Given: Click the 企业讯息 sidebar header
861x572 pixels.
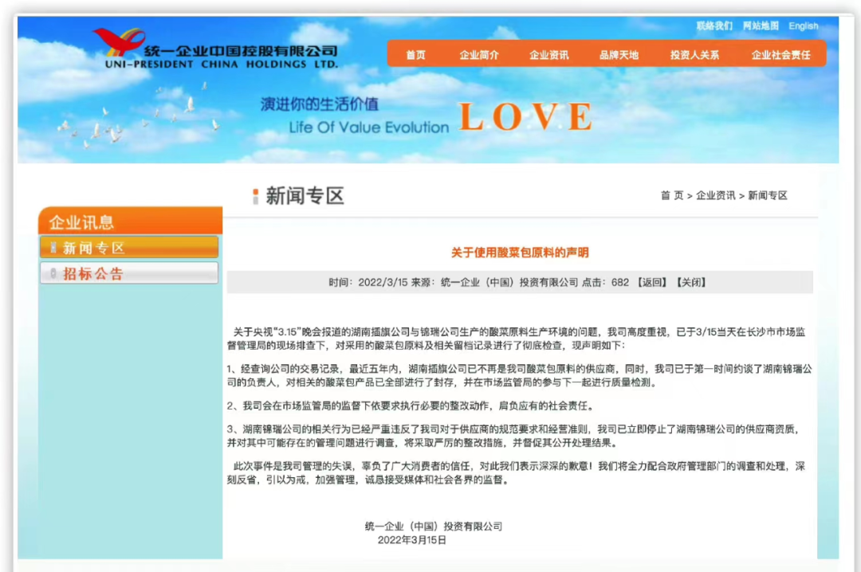Looking at the screenshot, I should [x=130, y=221].
